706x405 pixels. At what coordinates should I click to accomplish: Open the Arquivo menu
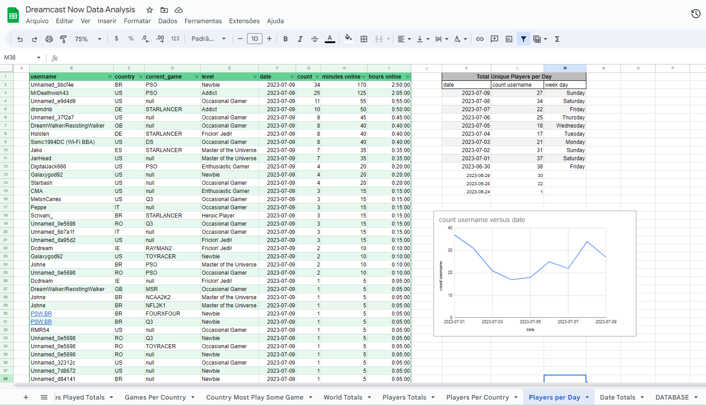[x=37, y=21]
